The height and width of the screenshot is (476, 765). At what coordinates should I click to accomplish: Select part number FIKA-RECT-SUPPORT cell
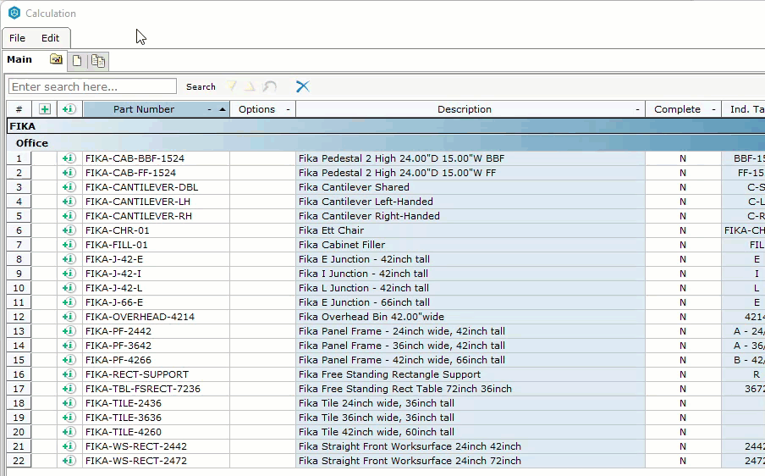(x=156, y=374)
